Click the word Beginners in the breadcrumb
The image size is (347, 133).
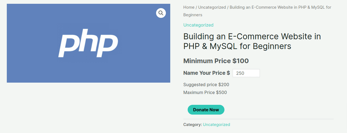[193, 15]
